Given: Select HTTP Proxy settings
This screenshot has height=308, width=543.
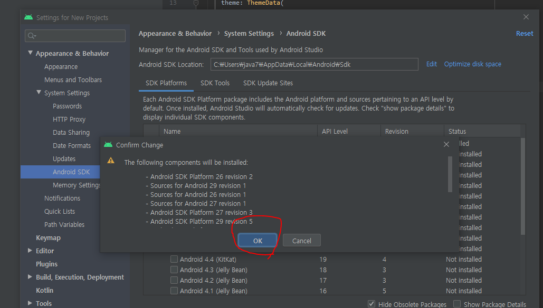Looking at the screenshot, I should point(69,120).
